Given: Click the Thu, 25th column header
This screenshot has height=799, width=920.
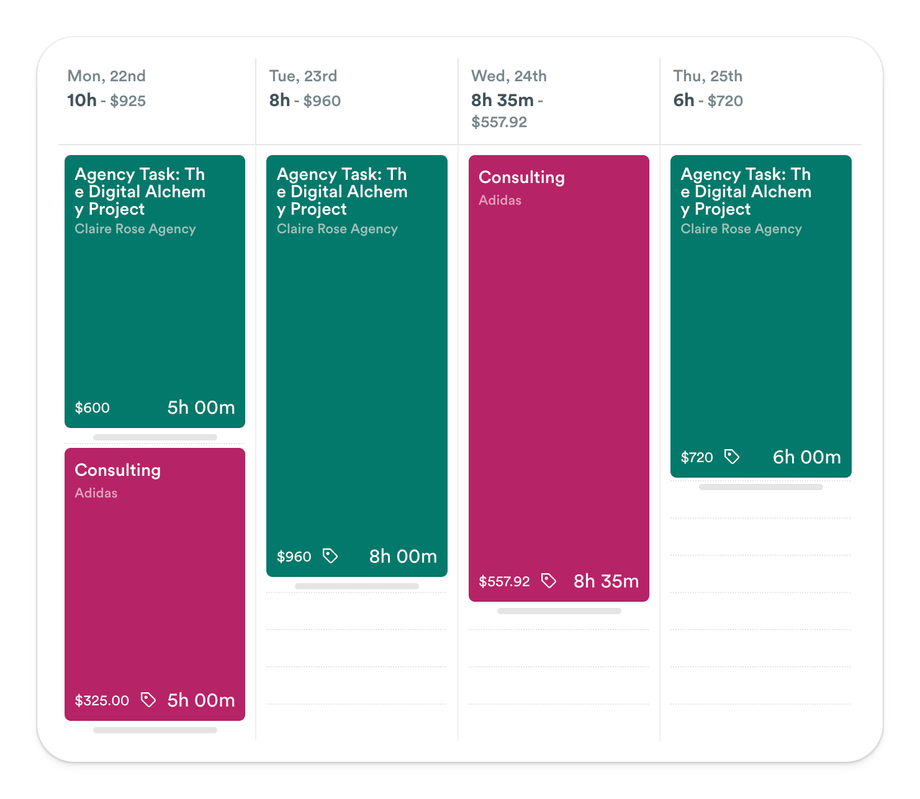Looking at the screenshot, I should click(707, 76).
